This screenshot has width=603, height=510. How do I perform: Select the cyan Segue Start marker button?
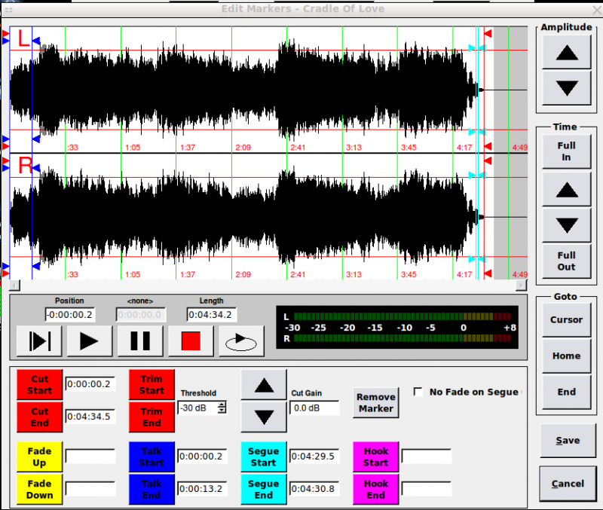(263, 457)
